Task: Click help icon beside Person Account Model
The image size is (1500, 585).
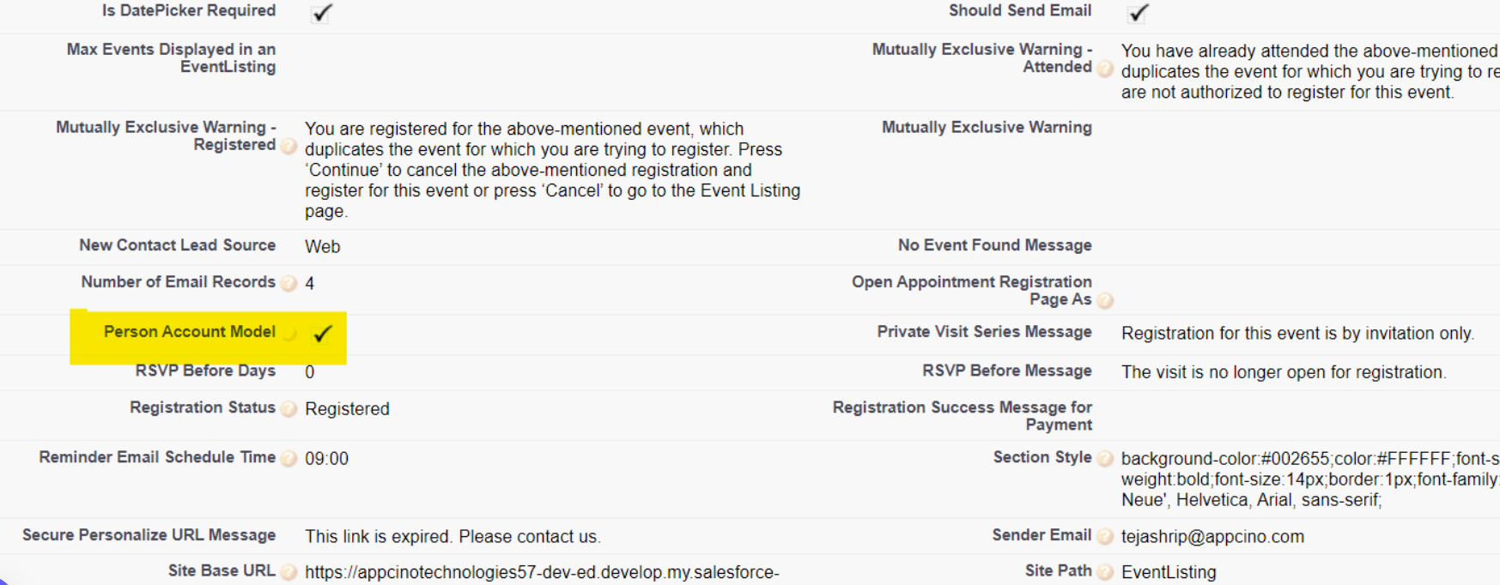Action: [x=289, y=334]
